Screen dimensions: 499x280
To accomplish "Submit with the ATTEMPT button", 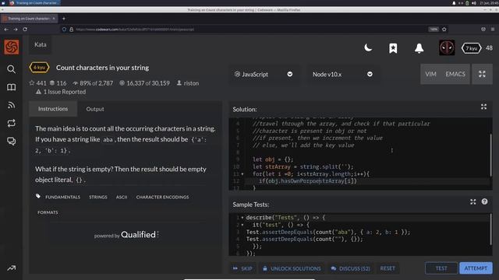I will [x=476, y=268].
